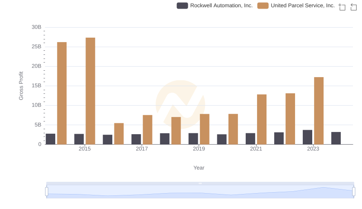Click the Rockwell bar for 2019
The width and height of the screenshot is (362, 209).
click(193, 139)
